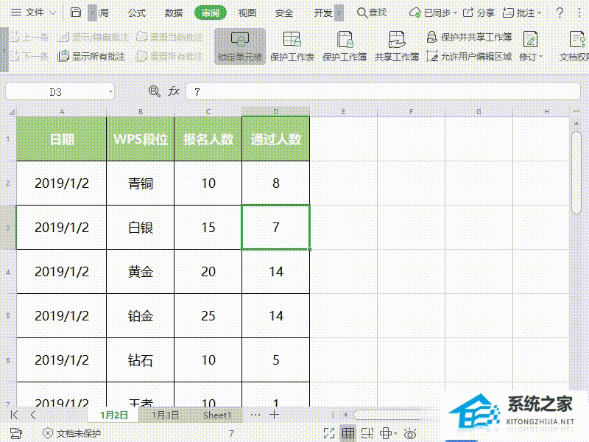Open the 开发 ribbon tab
The image size is (589, 442).
tap(323, 13)
